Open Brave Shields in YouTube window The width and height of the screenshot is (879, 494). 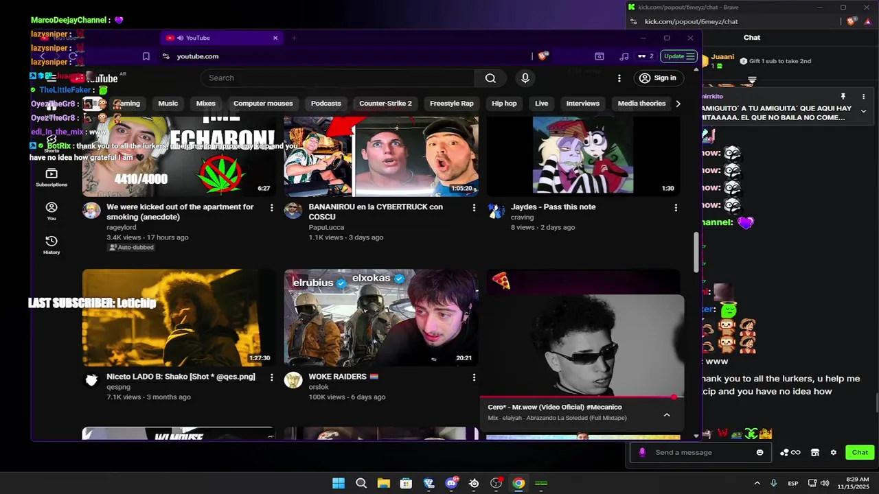tap(543, 56)
